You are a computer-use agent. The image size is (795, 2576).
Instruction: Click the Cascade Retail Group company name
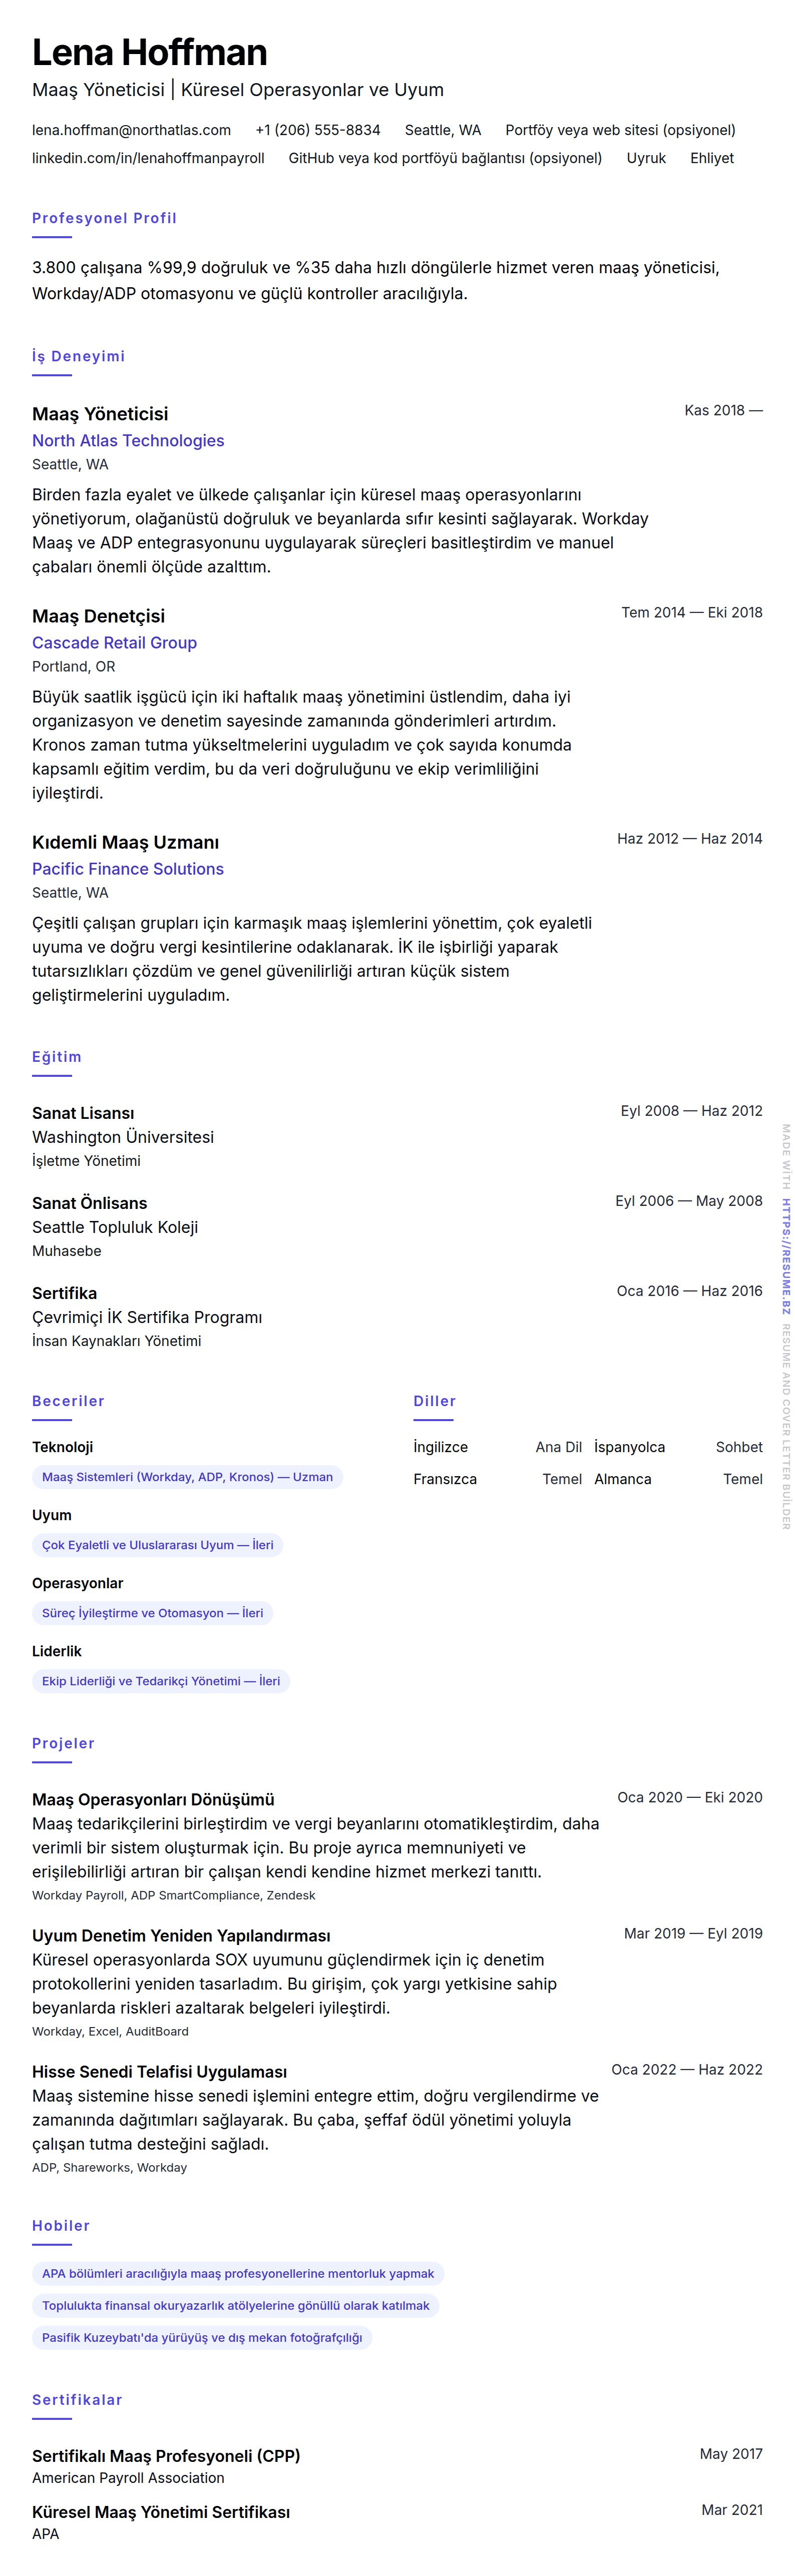[114, 643]
